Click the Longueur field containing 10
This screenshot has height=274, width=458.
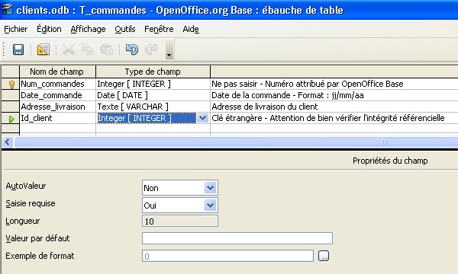(180, 221)
